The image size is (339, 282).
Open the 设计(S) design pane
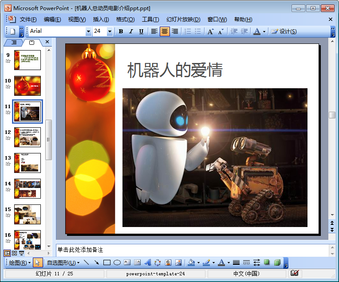click(284, 31)
